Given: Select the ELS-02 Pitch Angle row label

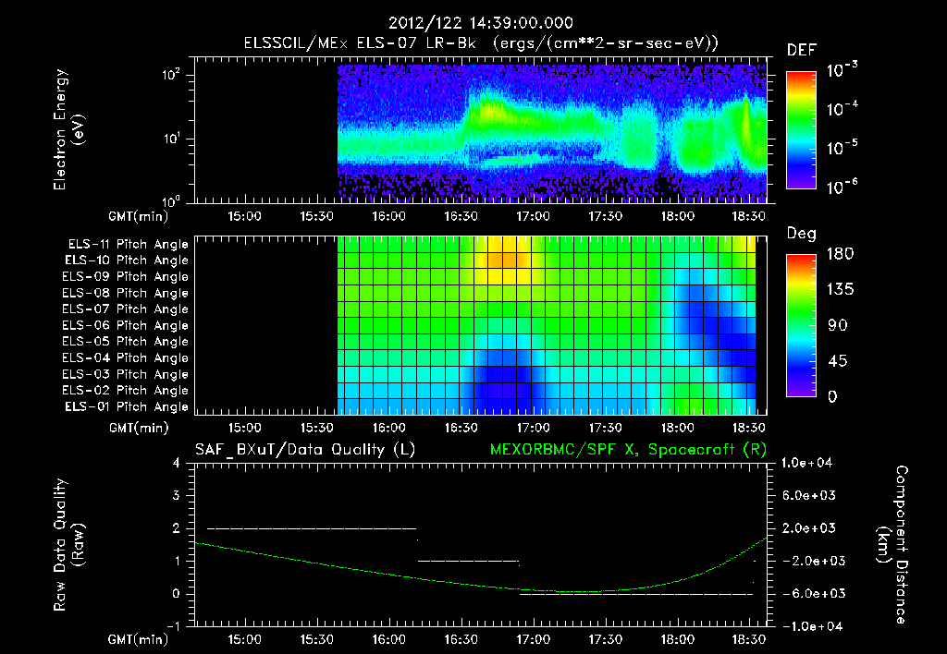Looking at the screenshot, I should point(126,391).
